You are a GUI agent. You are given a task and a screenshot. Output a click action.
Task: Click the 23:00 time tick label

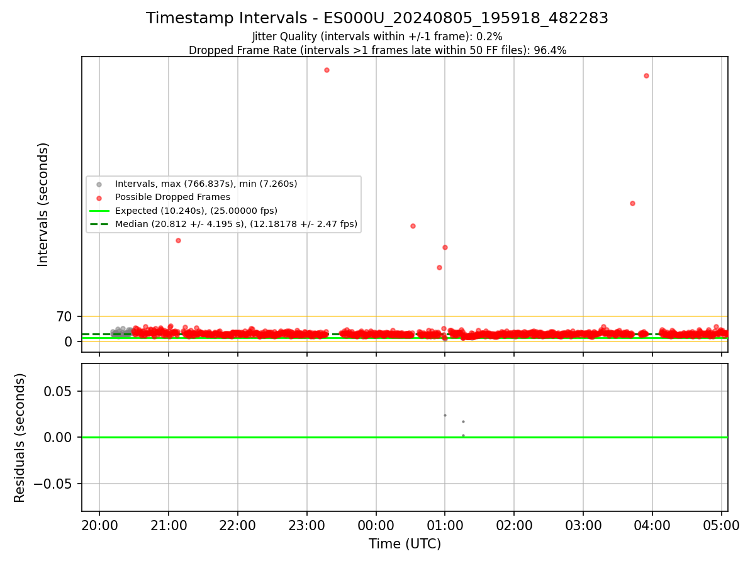pos(307,525)
